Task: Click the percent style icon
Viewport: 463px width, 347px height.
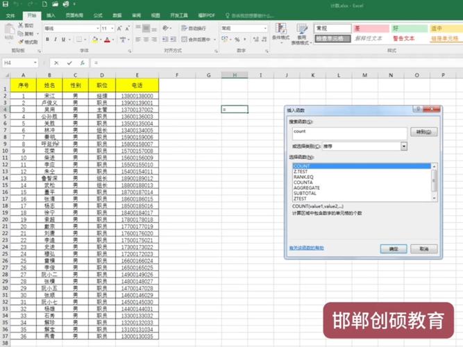Action: click(237, 40)
